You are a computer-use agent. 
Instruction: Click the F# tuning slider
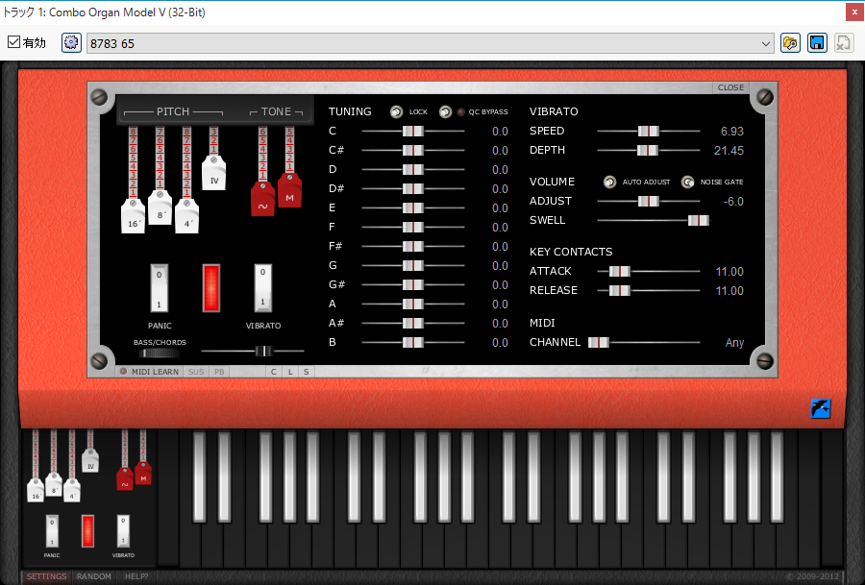413,247
